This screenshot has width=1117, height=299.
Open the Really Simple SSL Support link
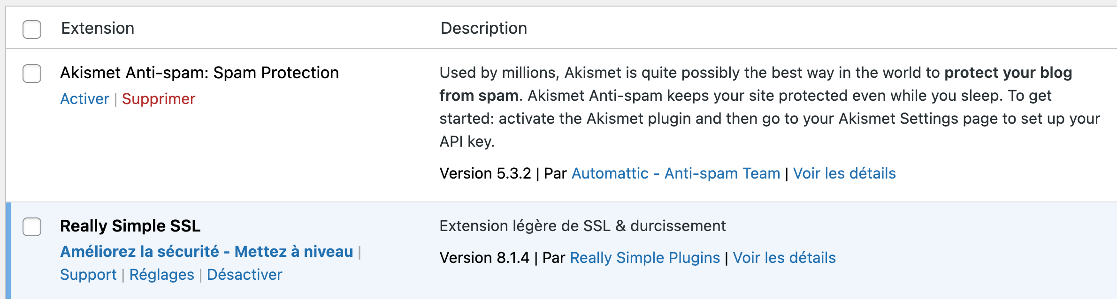click(88, 275)
